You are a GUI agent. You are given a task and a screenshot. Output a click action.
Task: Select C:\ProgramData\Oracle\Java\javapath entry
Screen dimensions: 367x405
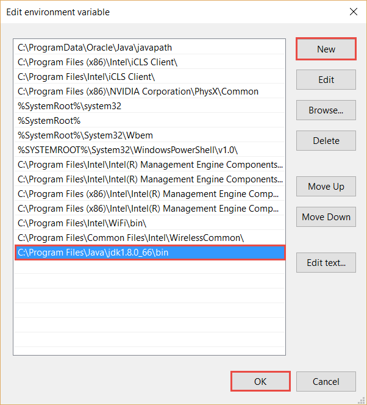point(149,47)
